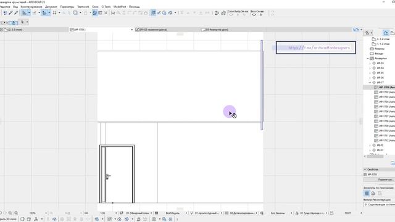Open the Вся Модель structure display dropdown

pos(186,213)
